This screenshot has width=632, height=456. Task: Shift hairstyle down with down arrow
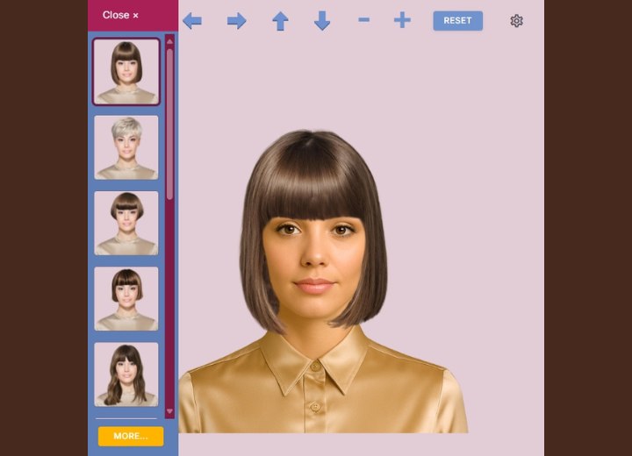[322, 21]
